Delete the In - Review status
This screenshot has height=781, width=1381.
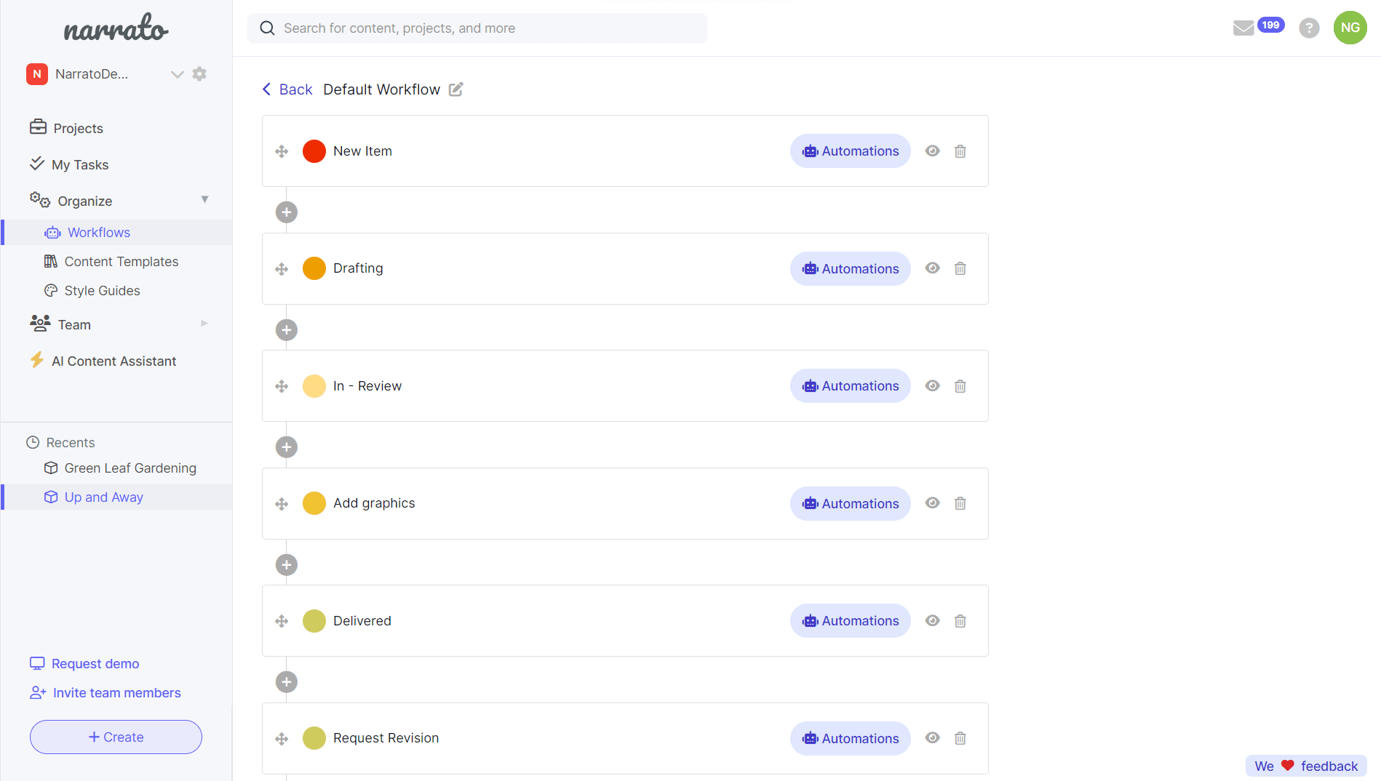coord(960,386)
